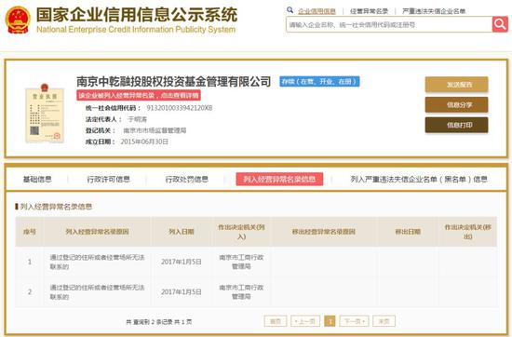Image resolution: width=512 pixels, height=337 pixels.
Task: Click the national emblem logo
Action: (x=18, y=20)
